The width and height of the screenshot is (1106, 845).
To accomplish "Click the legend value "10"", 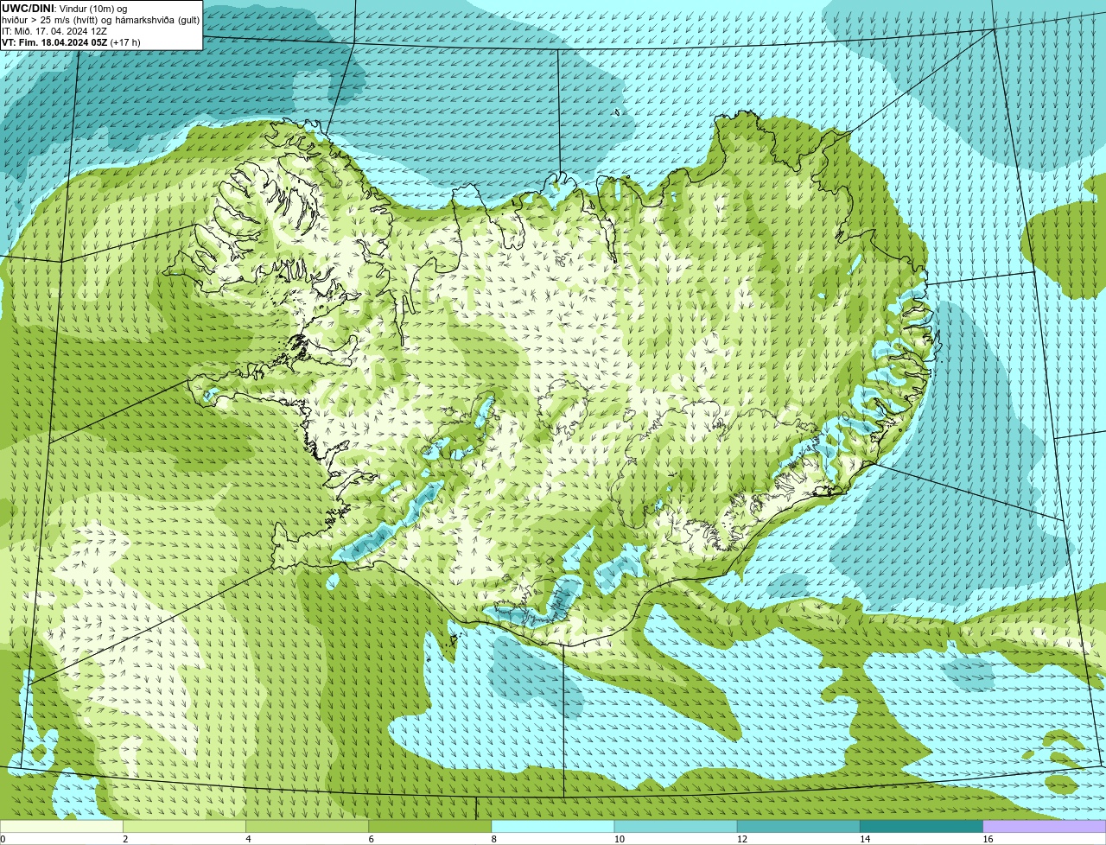I will [x=619, y=839].
